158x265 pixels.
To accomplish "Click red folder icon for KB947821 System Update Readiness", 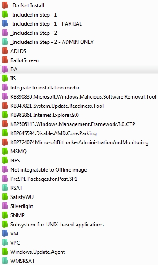I will point(5,106).
